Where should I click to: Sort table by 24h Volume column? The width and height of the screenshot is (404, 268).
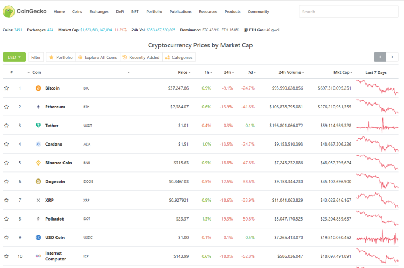tap(291, 72)
